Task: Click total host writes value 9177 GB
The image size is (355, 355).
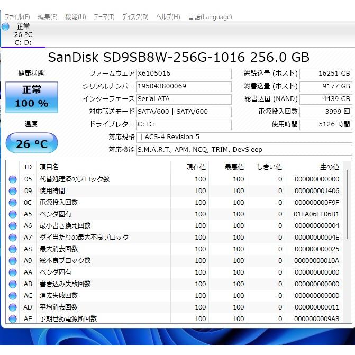Action: (326, 86)
